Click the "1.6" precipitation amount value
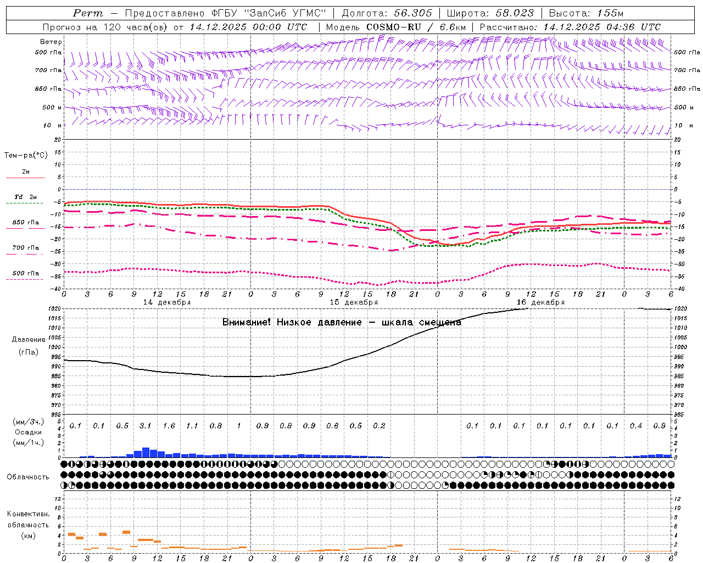The image size is (703, 563). tap(169, 426)
